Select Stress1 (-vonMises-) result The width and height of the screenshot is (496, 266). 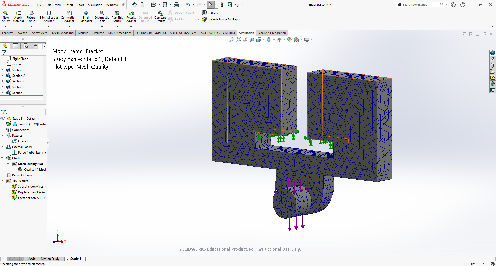point(29,186)
